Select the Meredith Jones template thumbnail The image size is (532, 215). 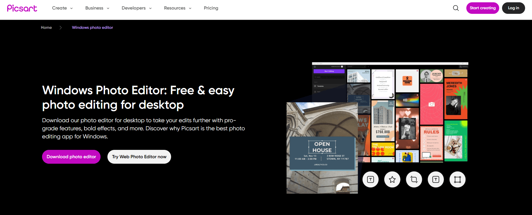[456, 99]
